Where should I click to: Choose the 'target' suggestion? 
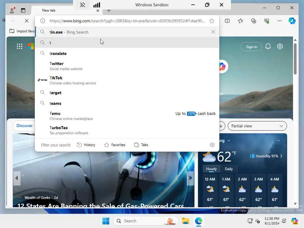click(127, 93)
